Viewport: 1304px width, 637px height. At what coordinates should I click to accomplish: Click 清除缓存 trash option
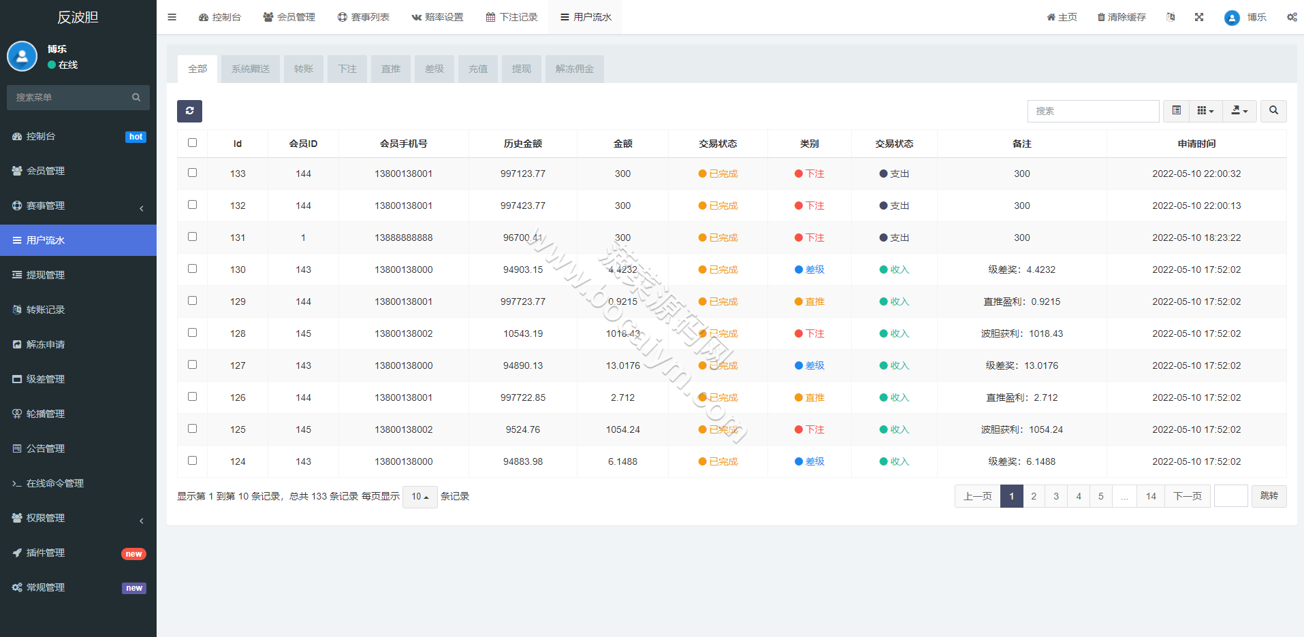coord(1122,17)
